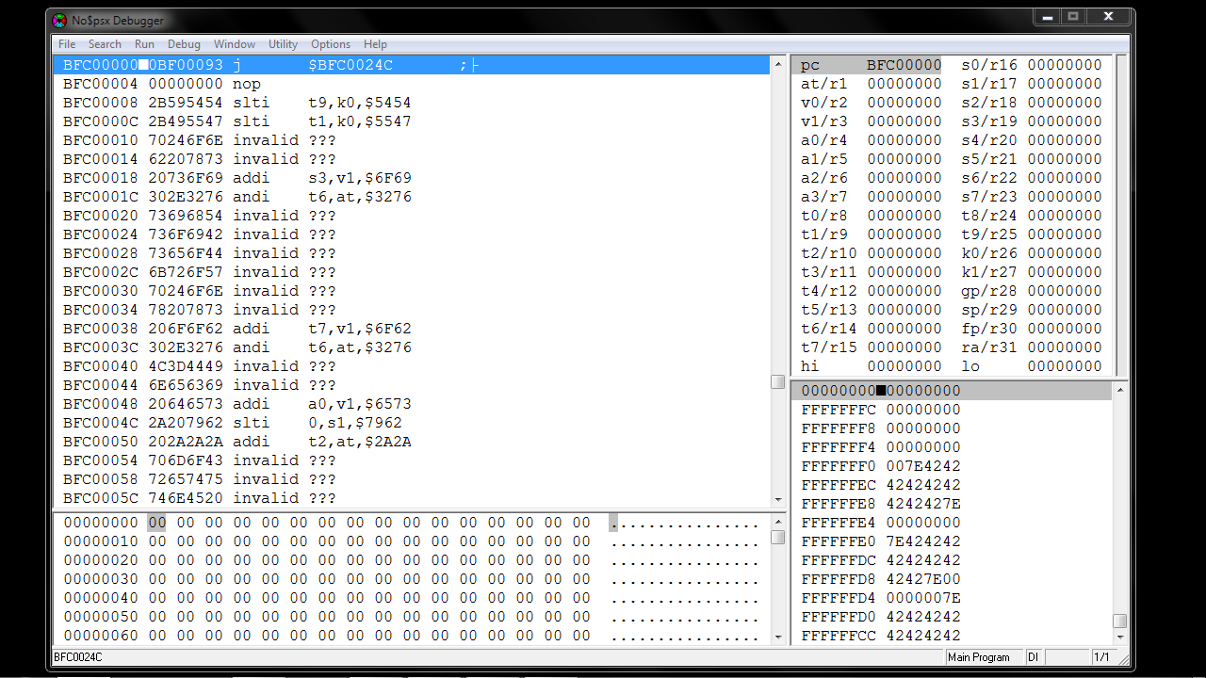Viewport: 1206px width, 678px height.
Task: Click the stack pane scroll-down arrow
Action: pos(1119,637)
